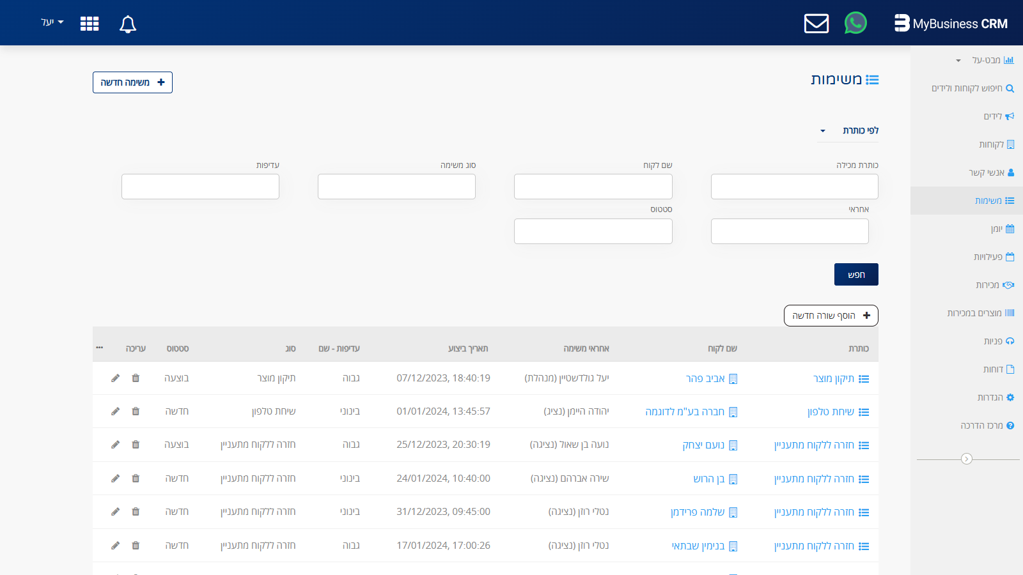Click pencil edit icon for תיקון מוצר row
1023x575 pixels.
coord(115,378)
